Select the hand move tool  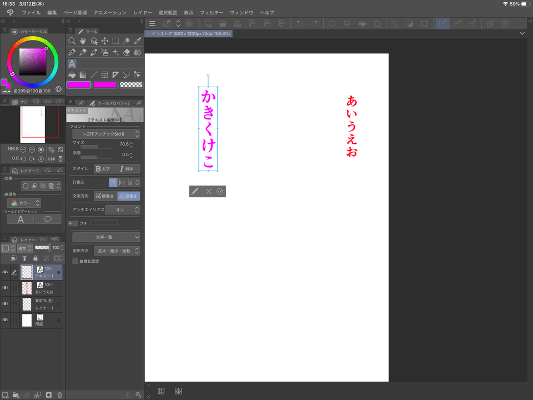pos(83,41)
